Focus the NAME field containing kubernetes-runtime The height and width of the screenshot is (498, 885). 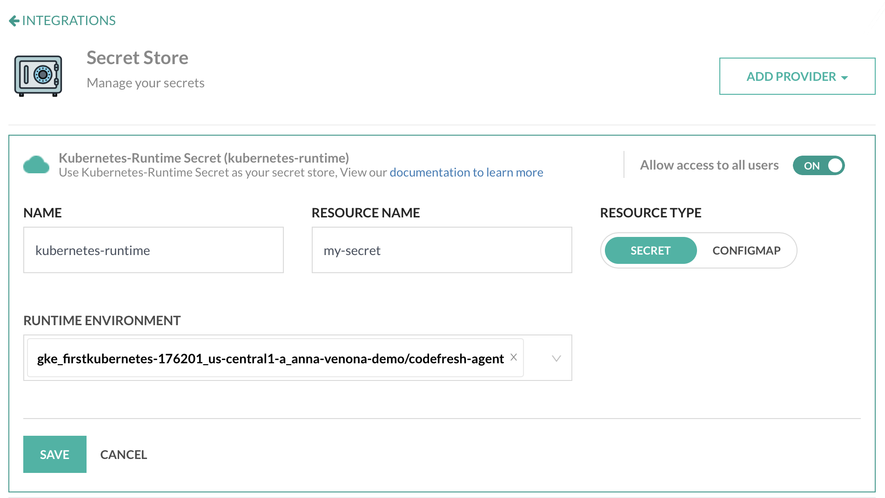(x=153, y=250)
